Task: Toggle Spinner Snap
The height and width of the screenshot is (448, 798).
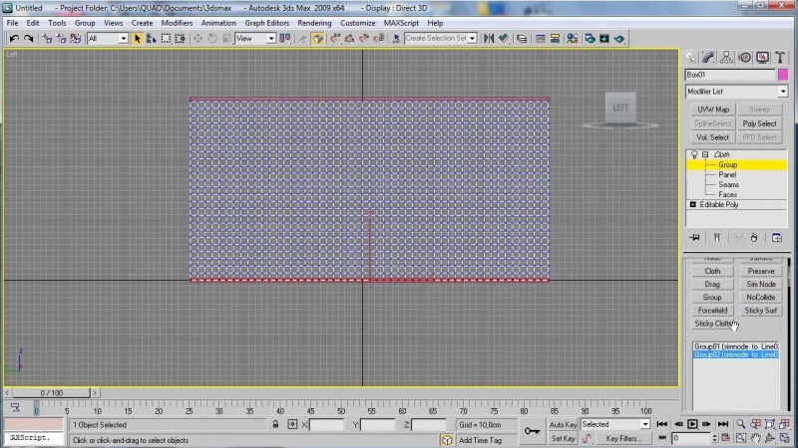Action: click(379, 39)
